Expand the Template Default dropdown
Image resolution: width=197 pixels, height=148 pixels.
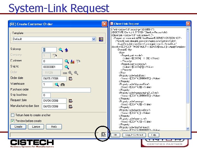(94, 39)
